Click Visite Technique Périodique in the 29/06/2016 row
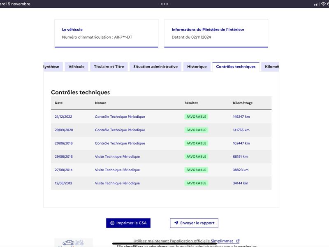This screenshot has height=247, width=329. coord(117,157)
